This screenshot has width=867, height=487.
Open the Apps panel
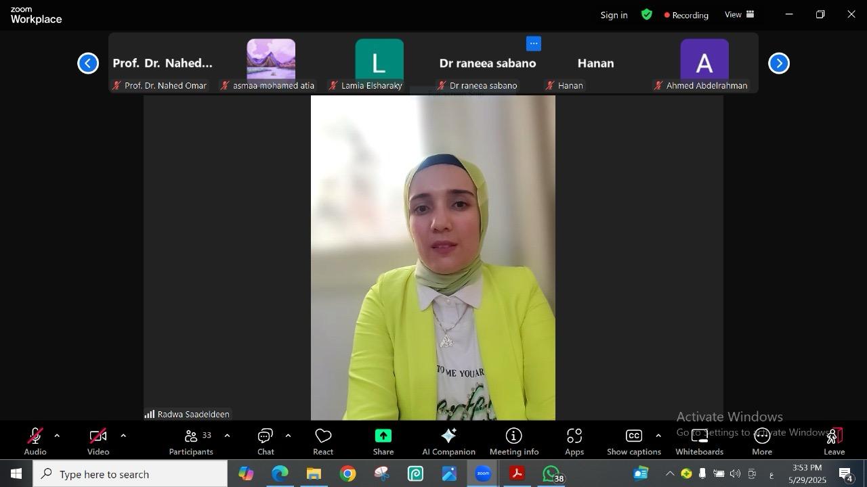tap(574, 441)
